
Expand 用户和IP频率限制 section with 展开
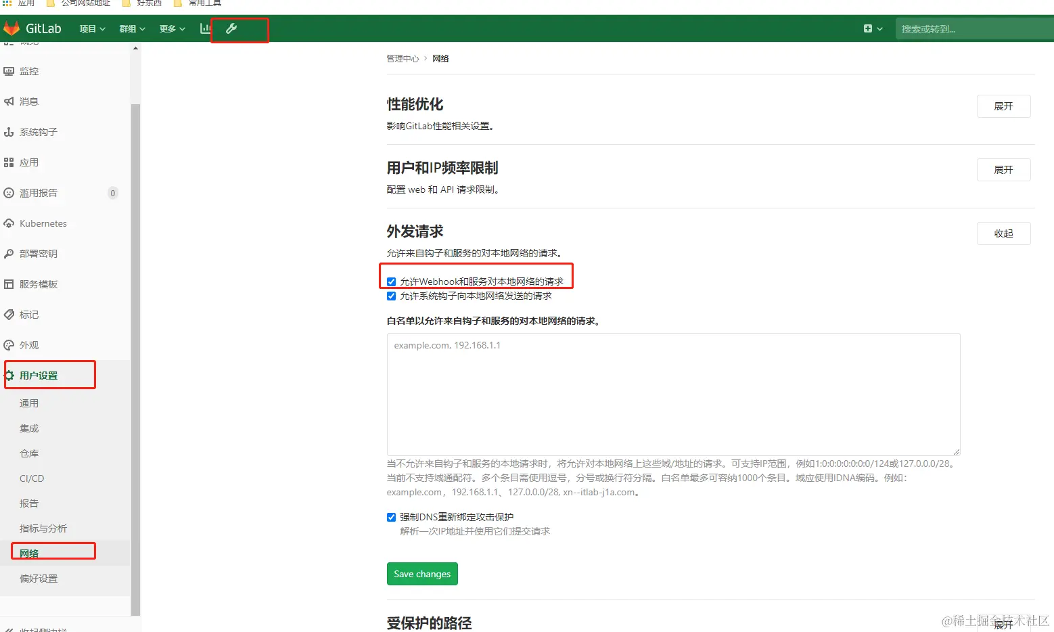pos(1003,170)
